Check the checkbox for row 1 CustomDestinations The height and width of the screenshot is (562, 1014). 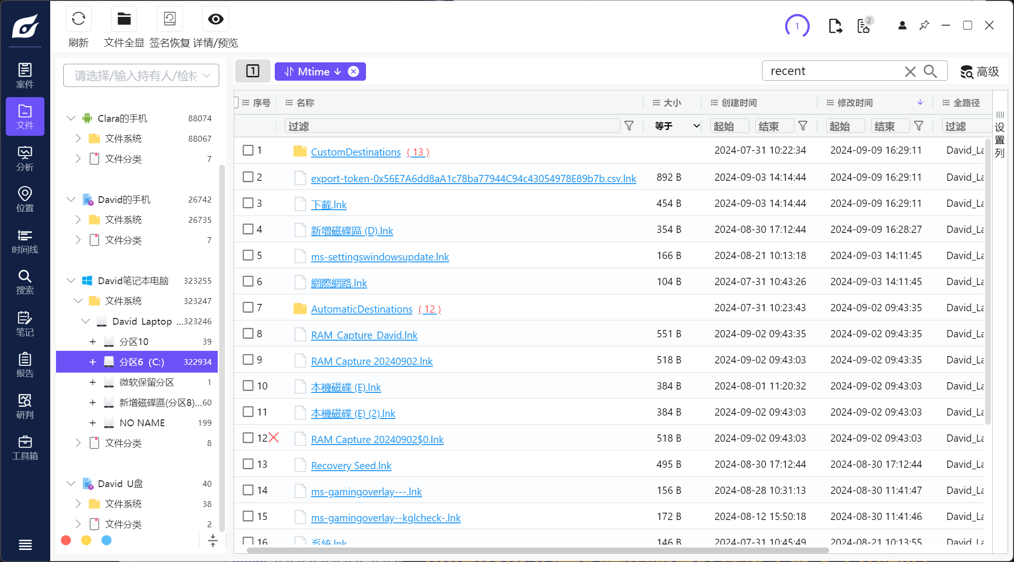[x=248, y=150]
